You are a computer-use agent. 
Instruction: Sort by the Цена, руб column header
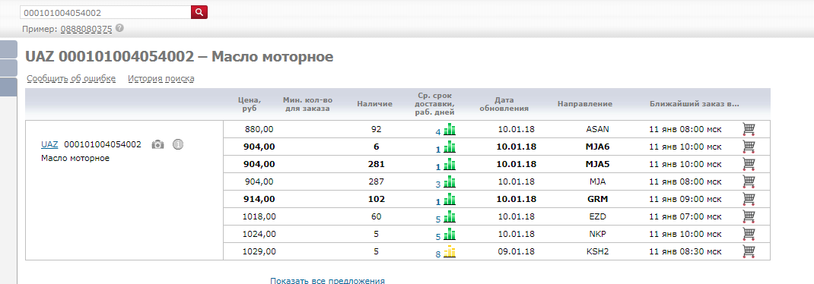[250, 104]
